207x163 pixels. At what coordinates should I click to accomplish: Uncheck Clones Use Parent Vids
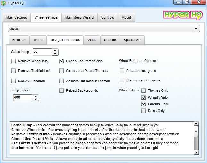[62, 61]
